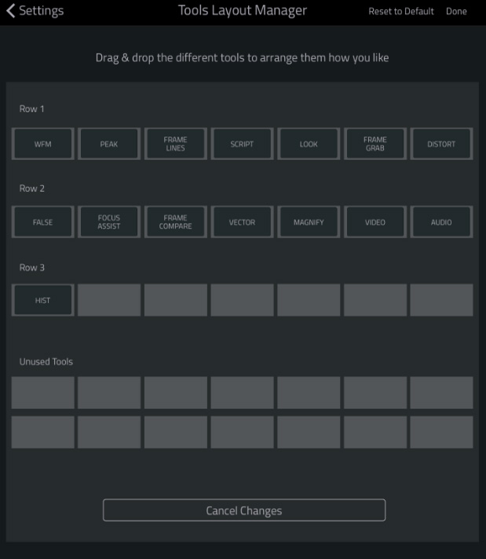486x559 pixels.
Task: Pick the SCRIPT tool tile
Action: tap(242, 144)
